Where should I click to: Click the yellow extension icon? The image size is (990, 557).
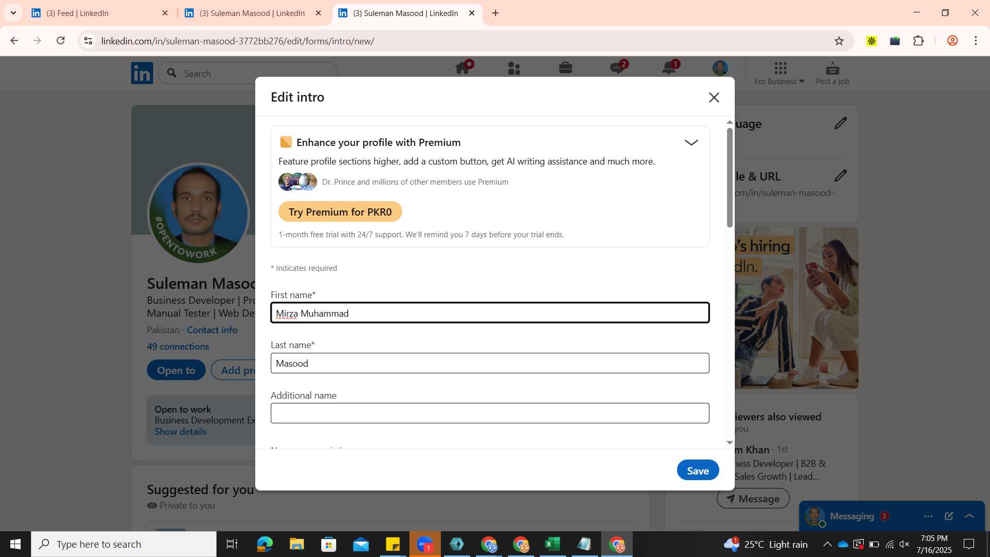click(x=871, y=41)
